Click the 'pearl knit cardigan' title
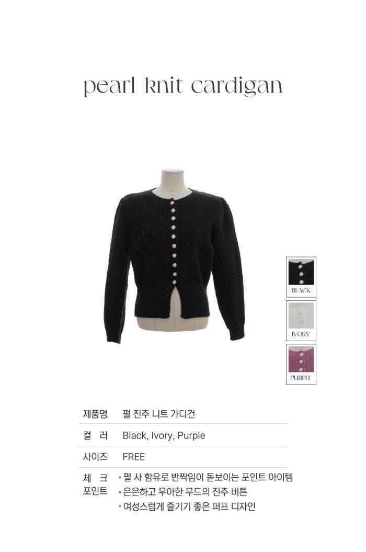Screen dimensions: 366x552 183,87
